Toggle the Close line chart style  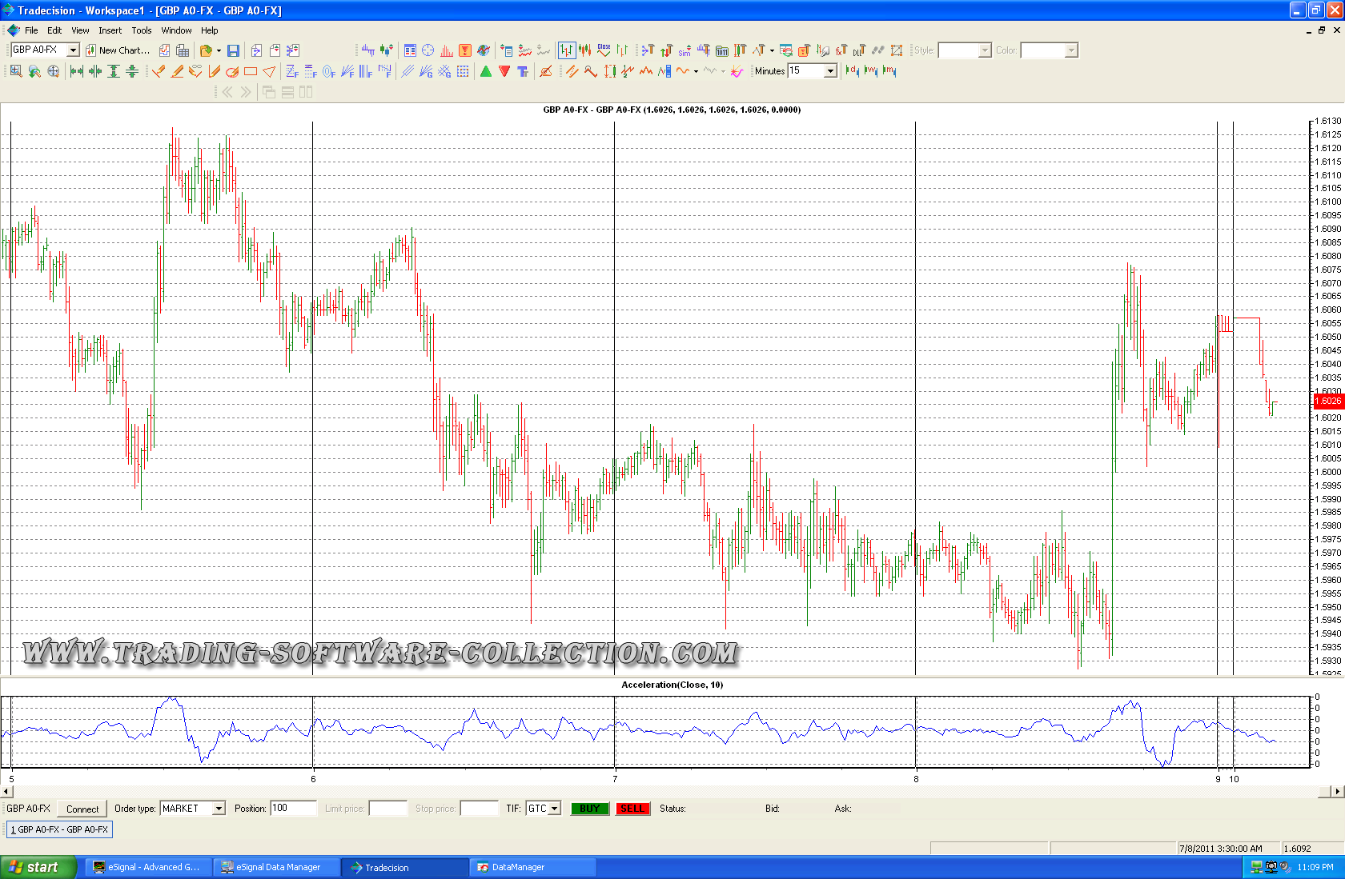(604, 50)
